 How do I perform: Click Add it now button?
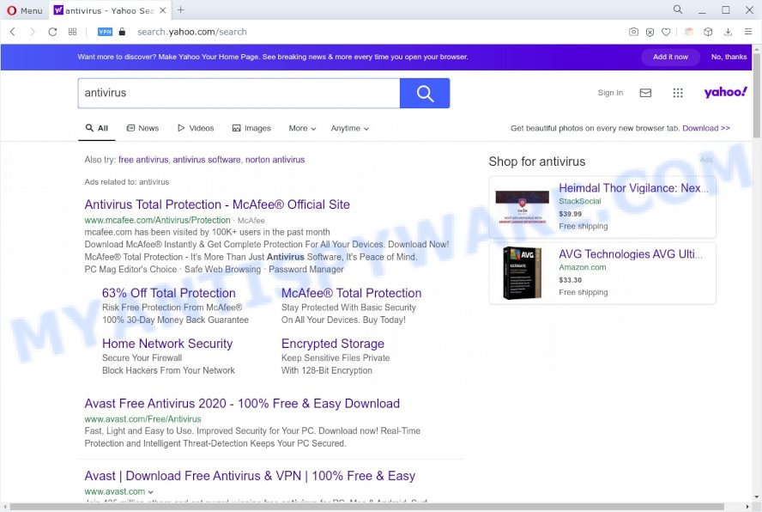[x=670, y=57]
